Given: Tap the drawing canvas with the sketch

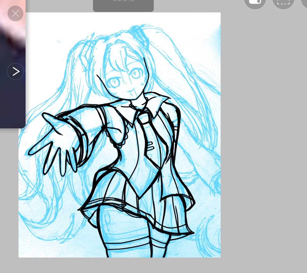Looking at the screenshot, I should pyautogui.click(x=120, y=135).
